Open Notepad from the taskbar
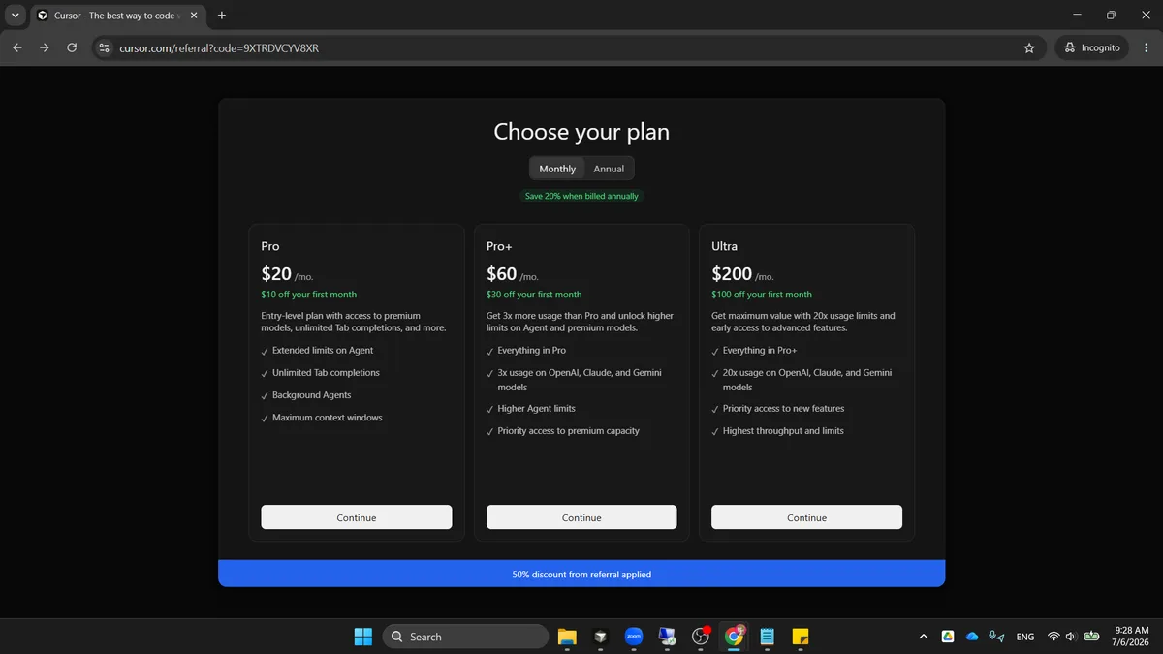Image resolution: width=1163 pixels, height=654 pixels. (x=768, y=637)
